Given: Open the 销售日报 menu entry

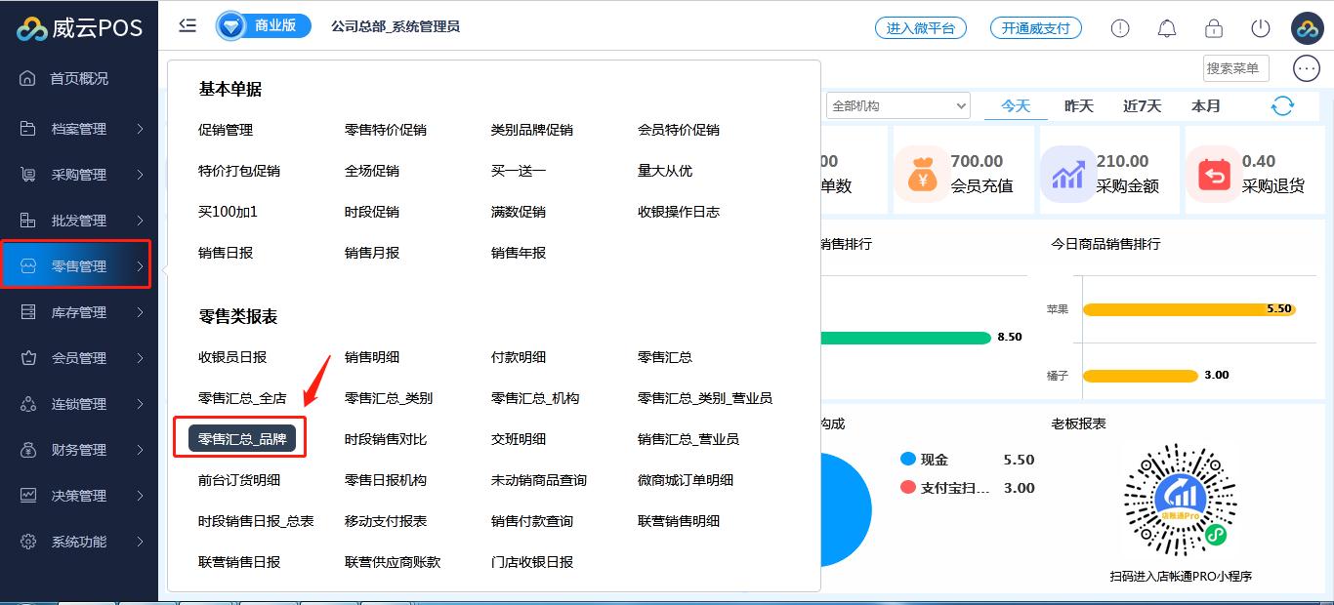Looking at the screenshot, I should pyautogui.click(x=226, y=253).
